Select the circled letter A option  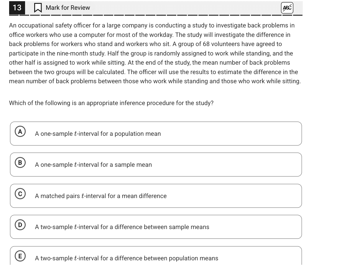(x=20, y=131)
